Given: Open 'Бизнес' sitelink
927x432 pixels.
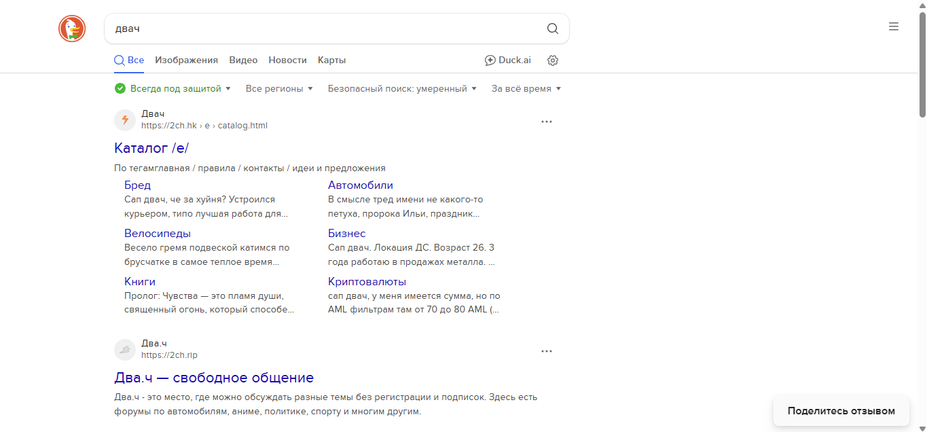Looking at the screenshot, I should [x=347, y=233].
